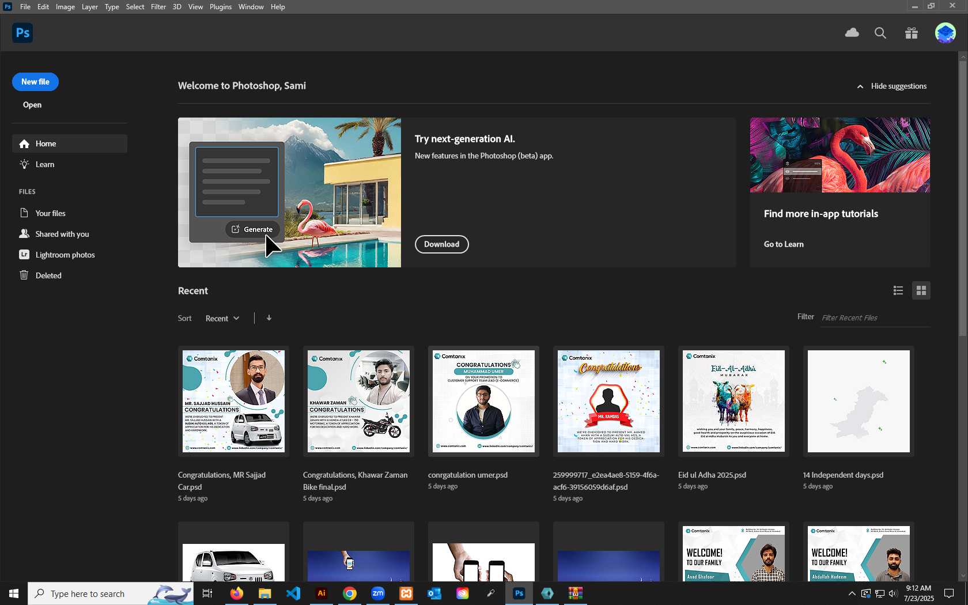Open Google Chrome from the taskbar
This screenshot has width=968, height=605.
pyautogui.click(x=350, y=593)
